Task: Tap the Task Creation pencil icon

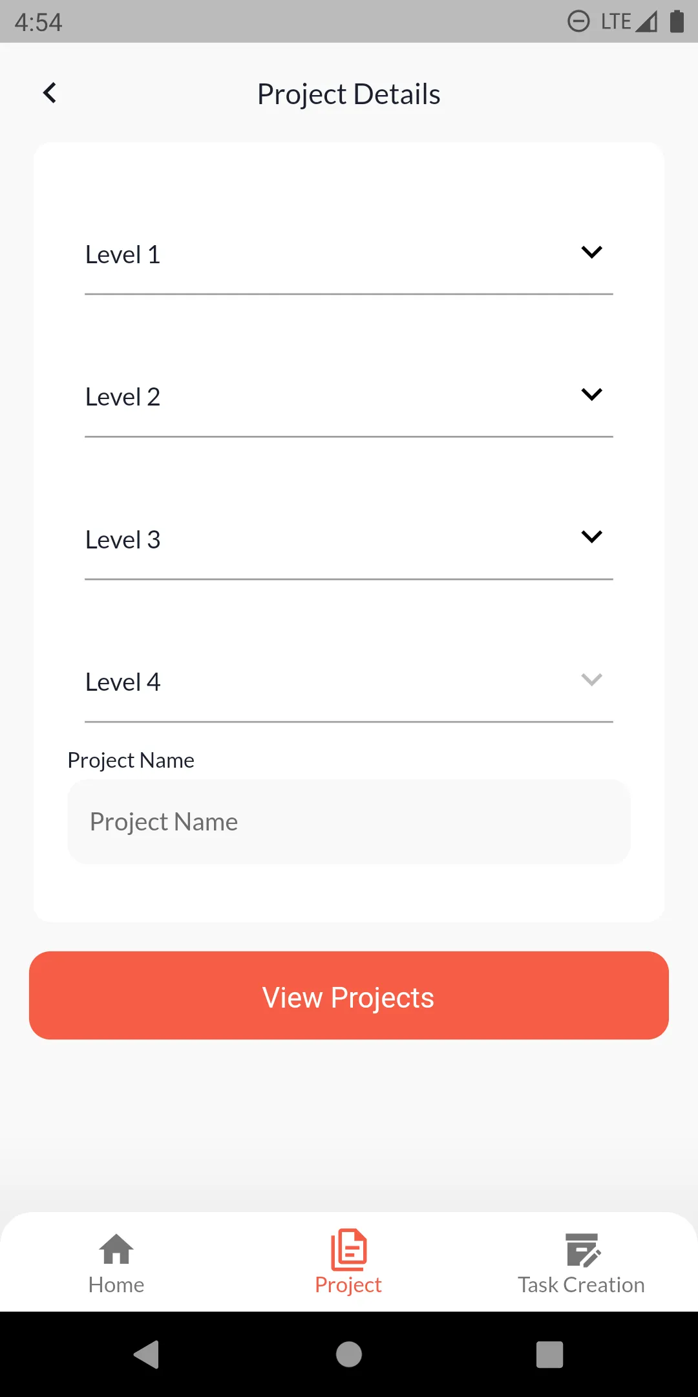Action: [582, 1249]
